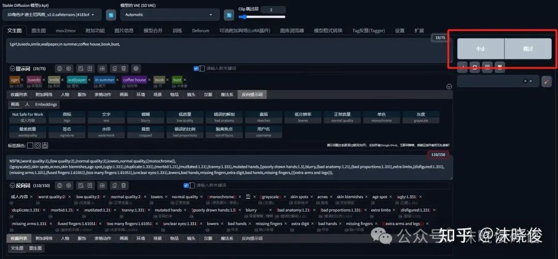The height and width of the screenshot is (259, 558).
Task: Click the 提示词 new keyword input field
Action: click(x=327, y=68)
